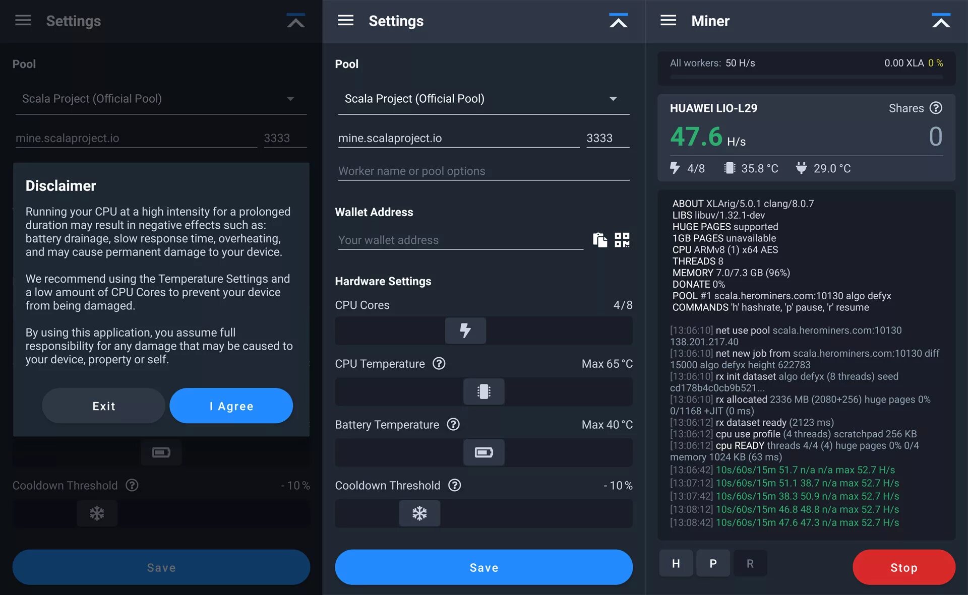
Task: Click I Agree on the disclaimer
Action: point(231,406)
